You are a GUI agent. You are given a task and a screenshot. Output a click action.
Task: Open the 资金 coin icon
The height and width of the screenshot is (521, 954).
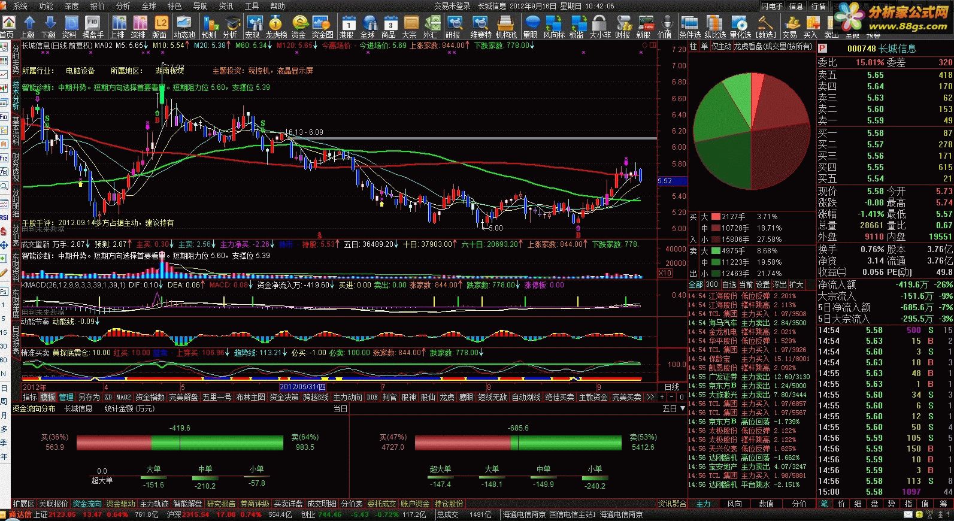click(x=299, y=27)
